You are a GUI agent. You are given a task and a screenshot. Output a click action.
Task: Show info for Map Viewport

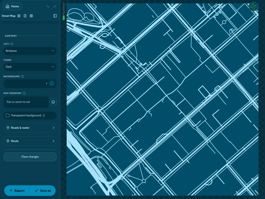tap(24, 93)
